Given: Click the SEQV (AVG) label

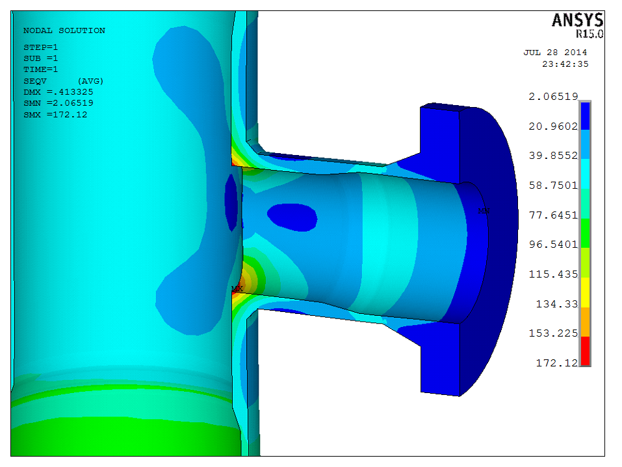Looking at the screenshot, I should (64, 81).
